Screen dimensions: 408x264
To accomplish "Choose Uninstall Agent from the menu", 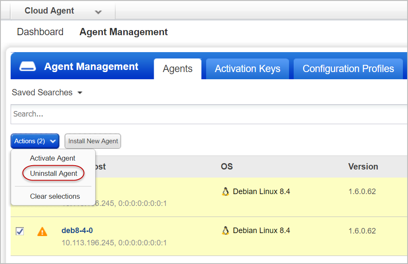I will pyautogui.click(x=53, y=173).
